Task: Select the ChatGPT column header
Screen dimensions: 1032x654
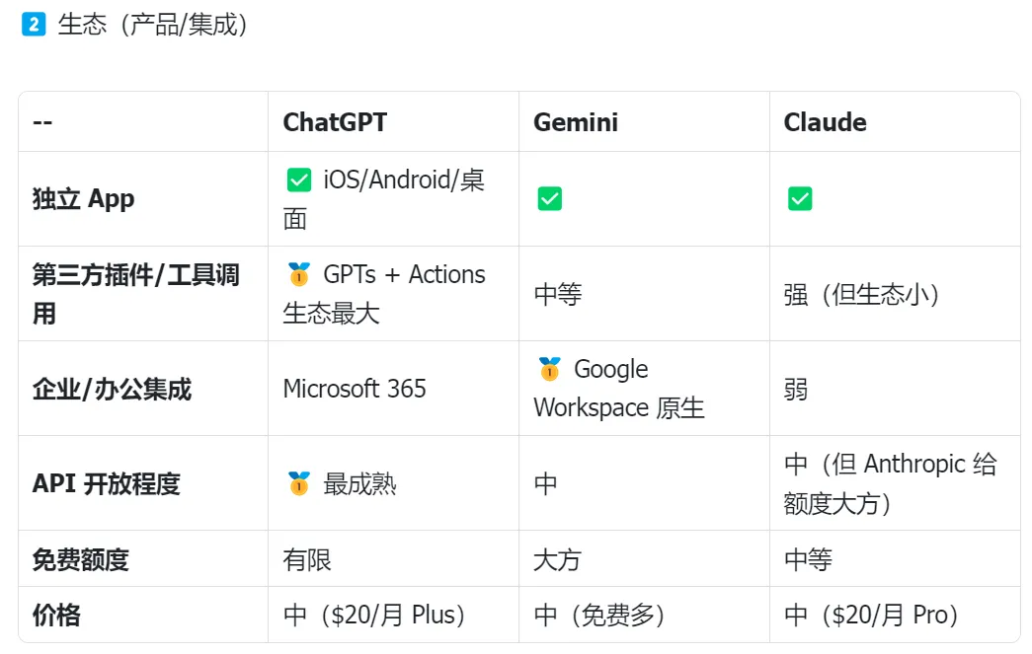Action: pos(335,122)
